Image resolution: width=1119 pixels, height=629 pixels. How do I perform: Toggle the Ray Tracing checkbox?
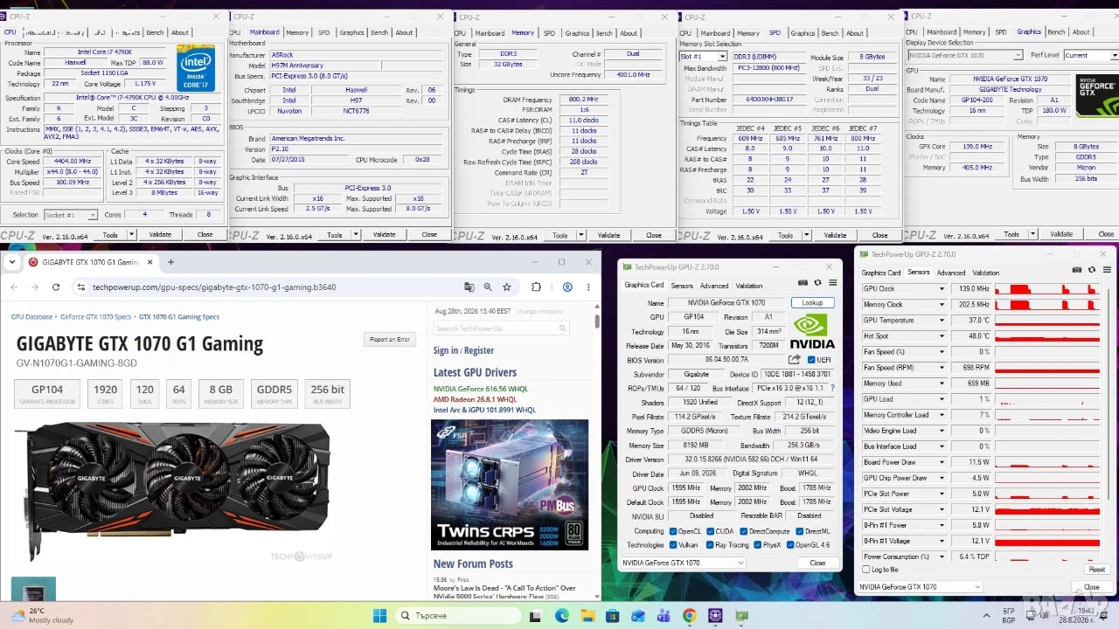710,545
